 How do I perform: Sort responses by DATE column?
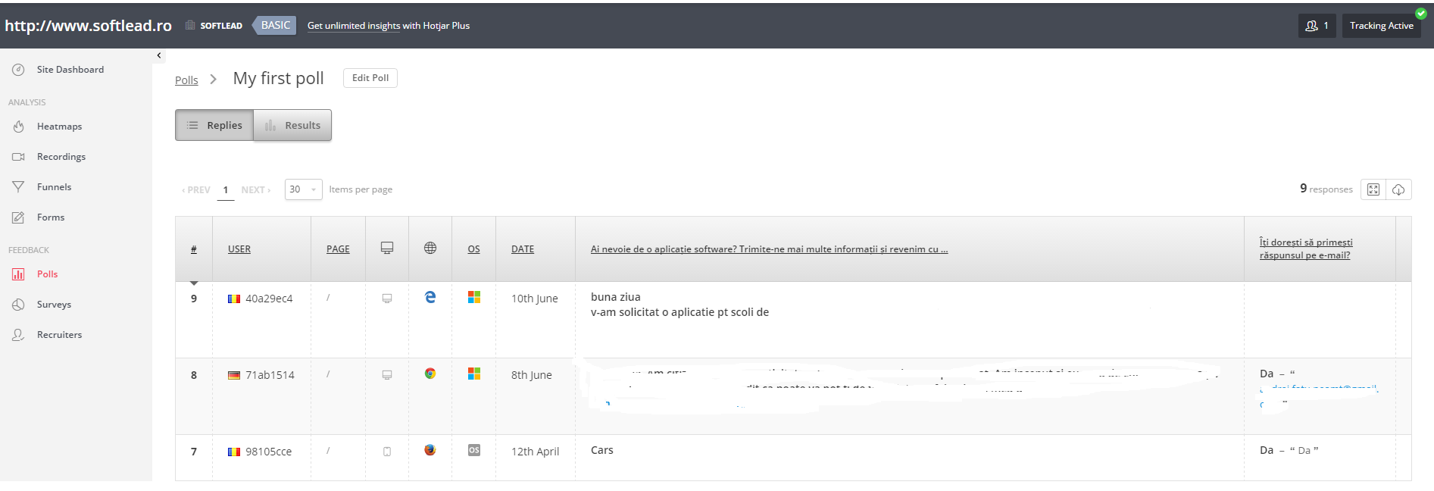(523, 249)
